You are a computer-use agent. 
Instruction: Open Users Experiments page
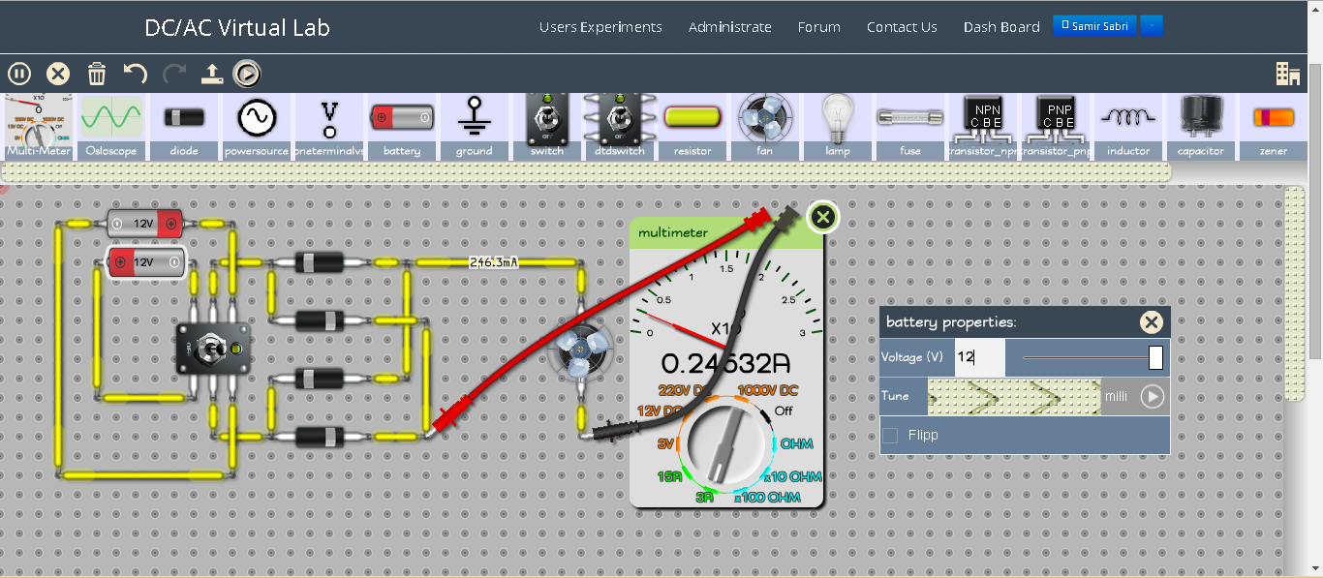(x=600, y=27)
